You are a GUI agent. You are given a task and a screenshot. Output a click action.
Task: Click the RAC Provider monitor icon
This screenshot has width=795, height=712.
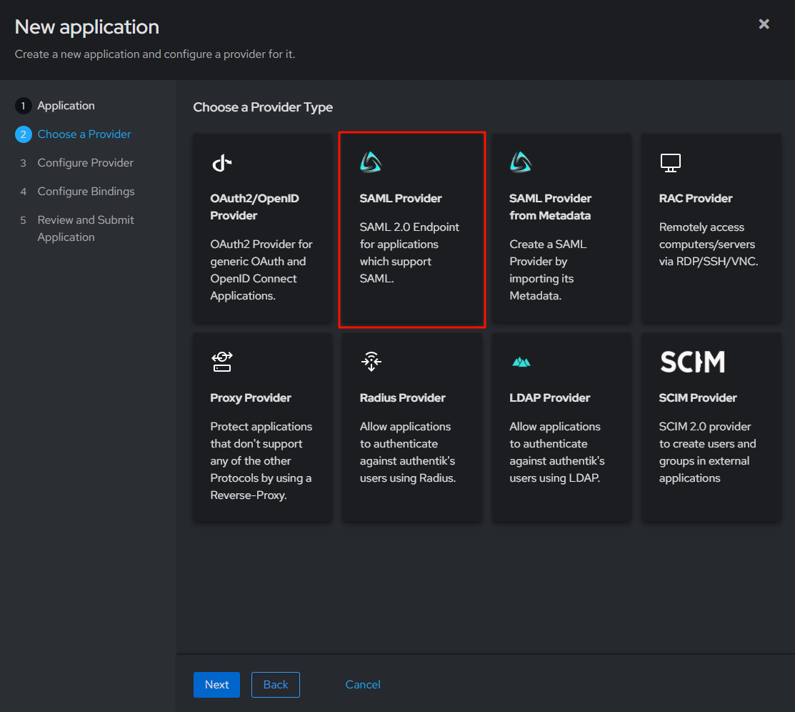(670, 163)
